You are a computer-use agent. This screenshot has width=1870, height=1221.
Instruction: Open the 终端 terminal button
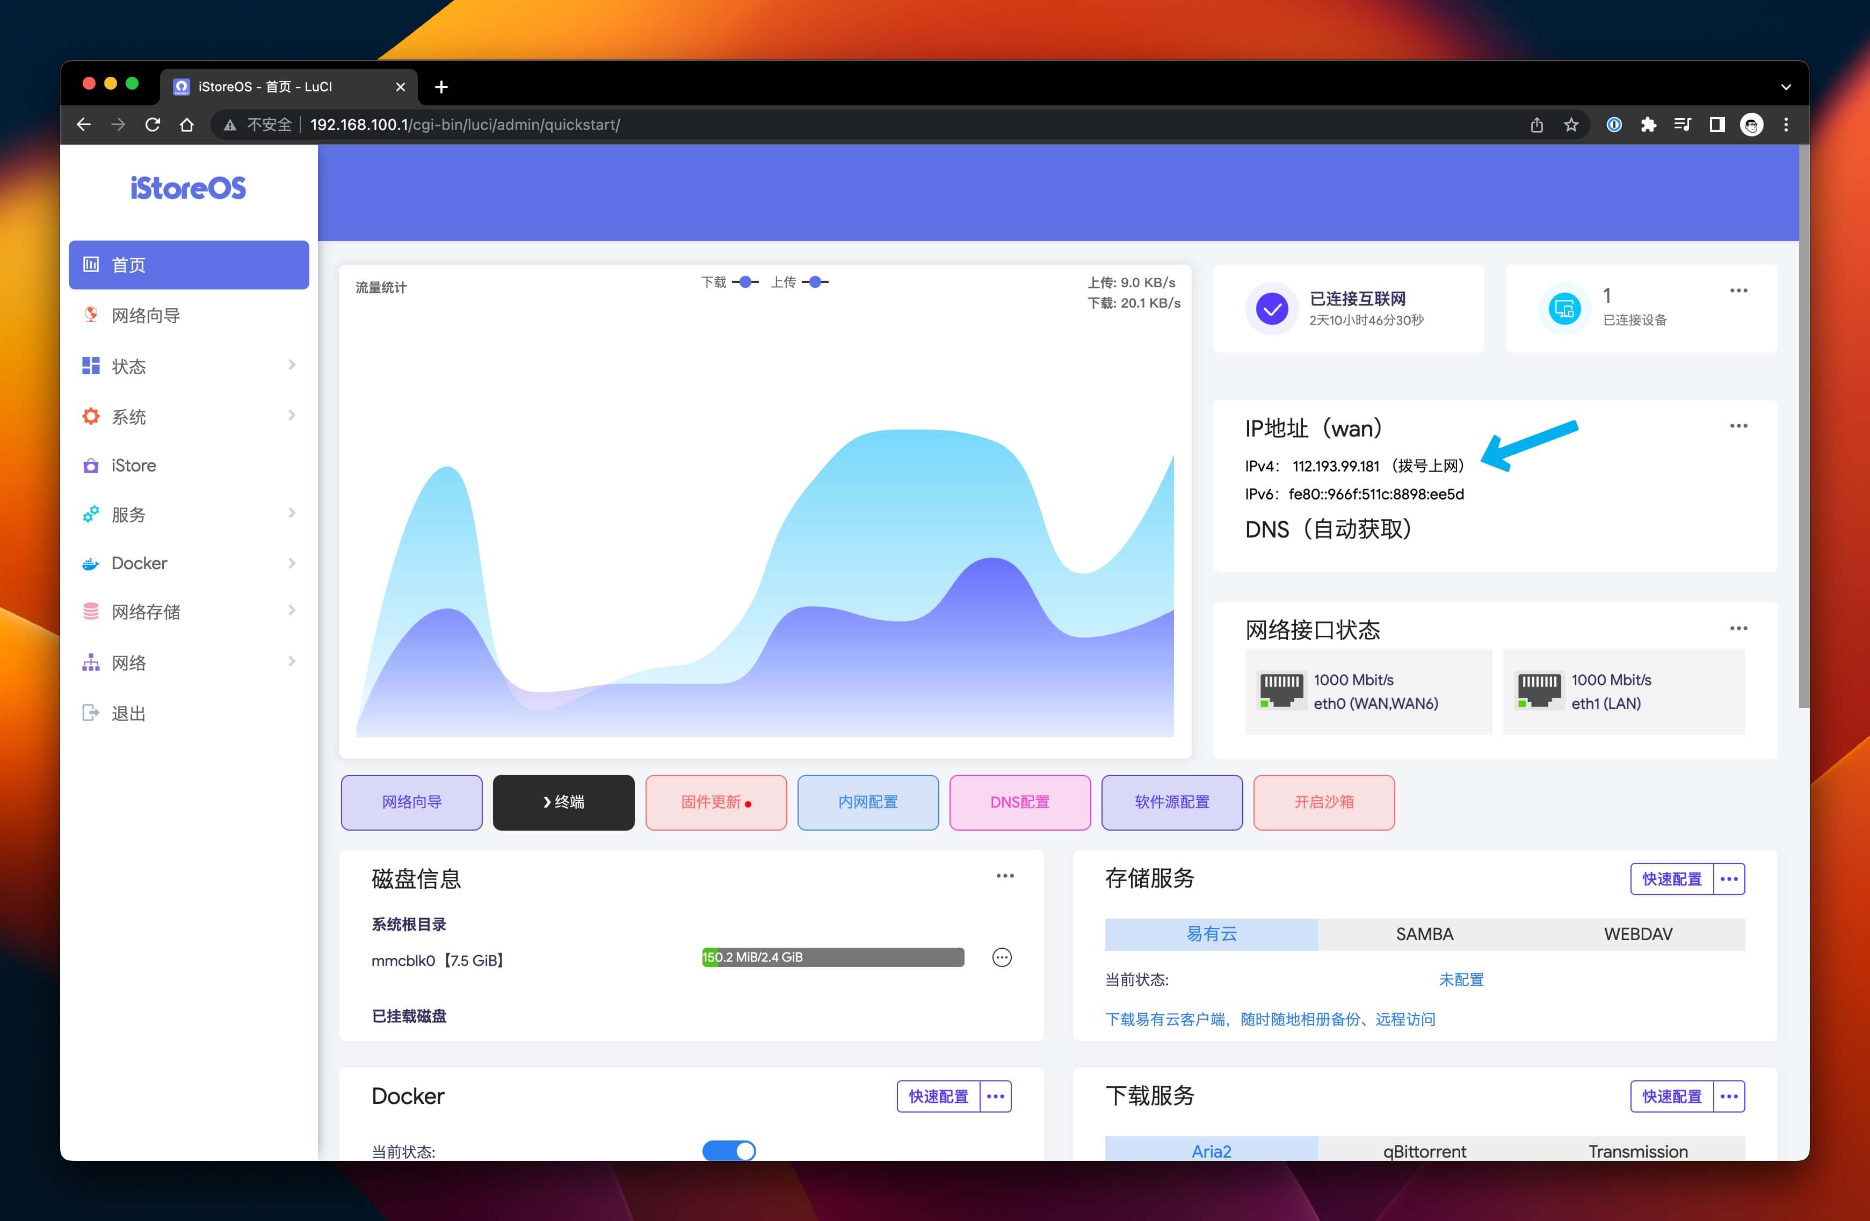[x=563, y=802]
